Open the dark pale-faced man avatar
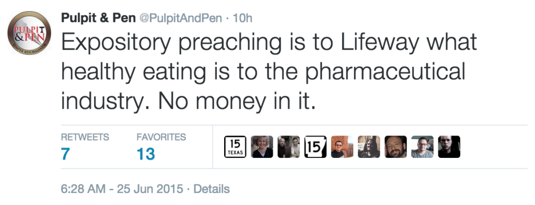 [x=449, y=147]
